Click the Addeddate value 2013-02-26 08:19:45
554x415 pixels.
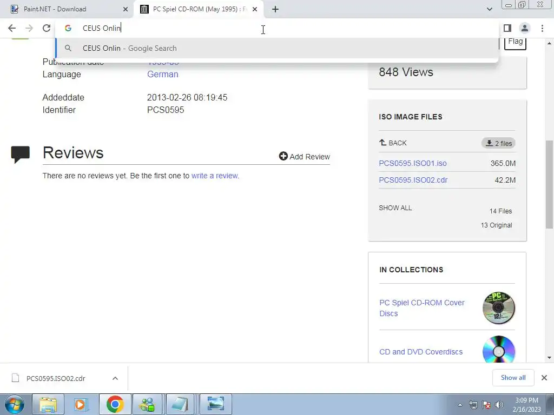tap(187, 98)
